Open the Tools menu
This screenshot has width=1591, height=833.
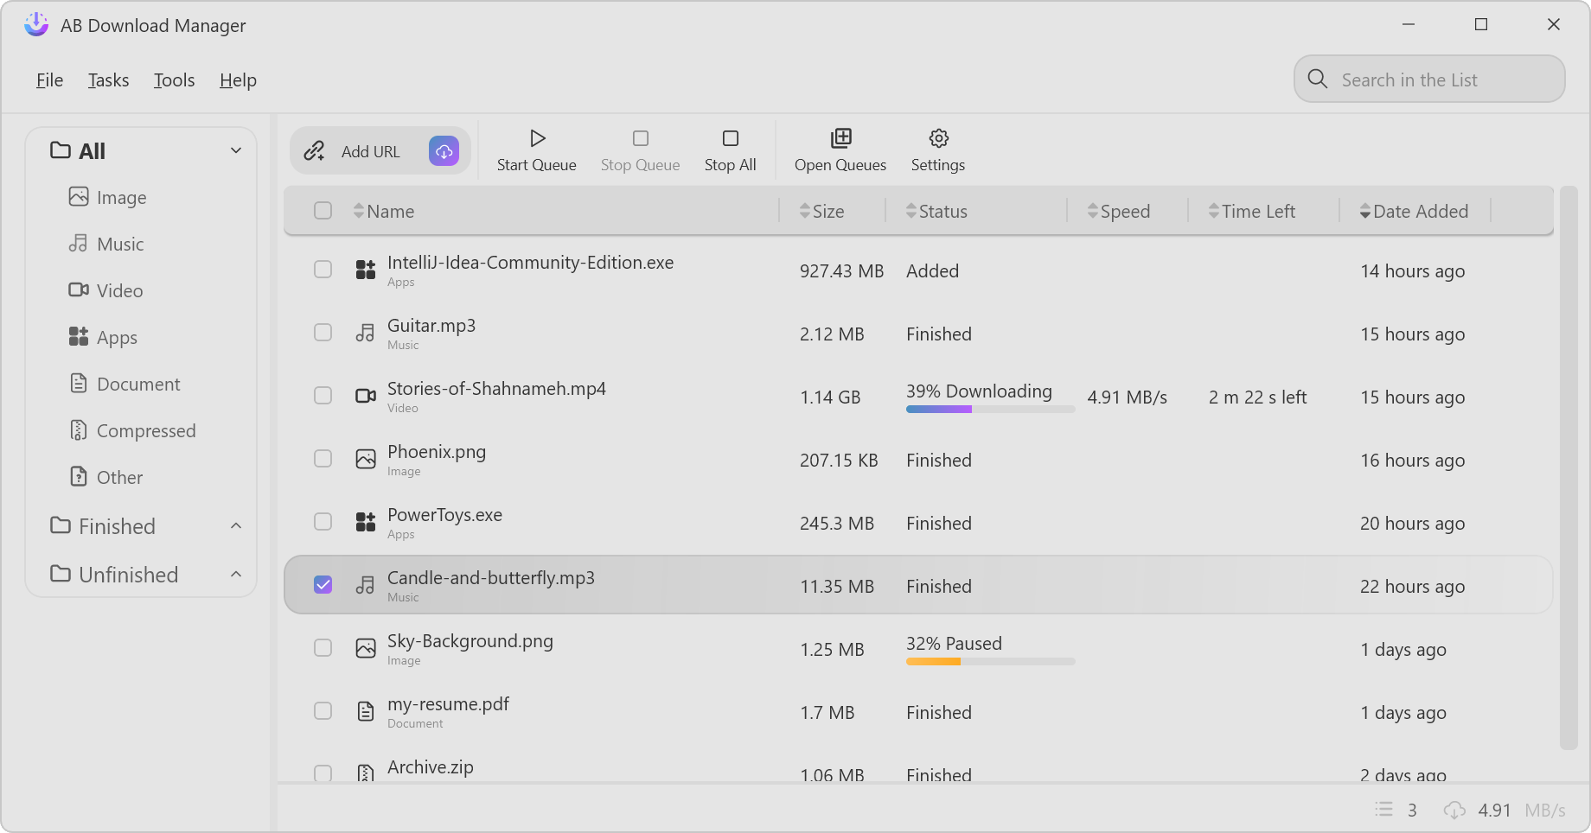pyautogui.click(x=174, y=80)
